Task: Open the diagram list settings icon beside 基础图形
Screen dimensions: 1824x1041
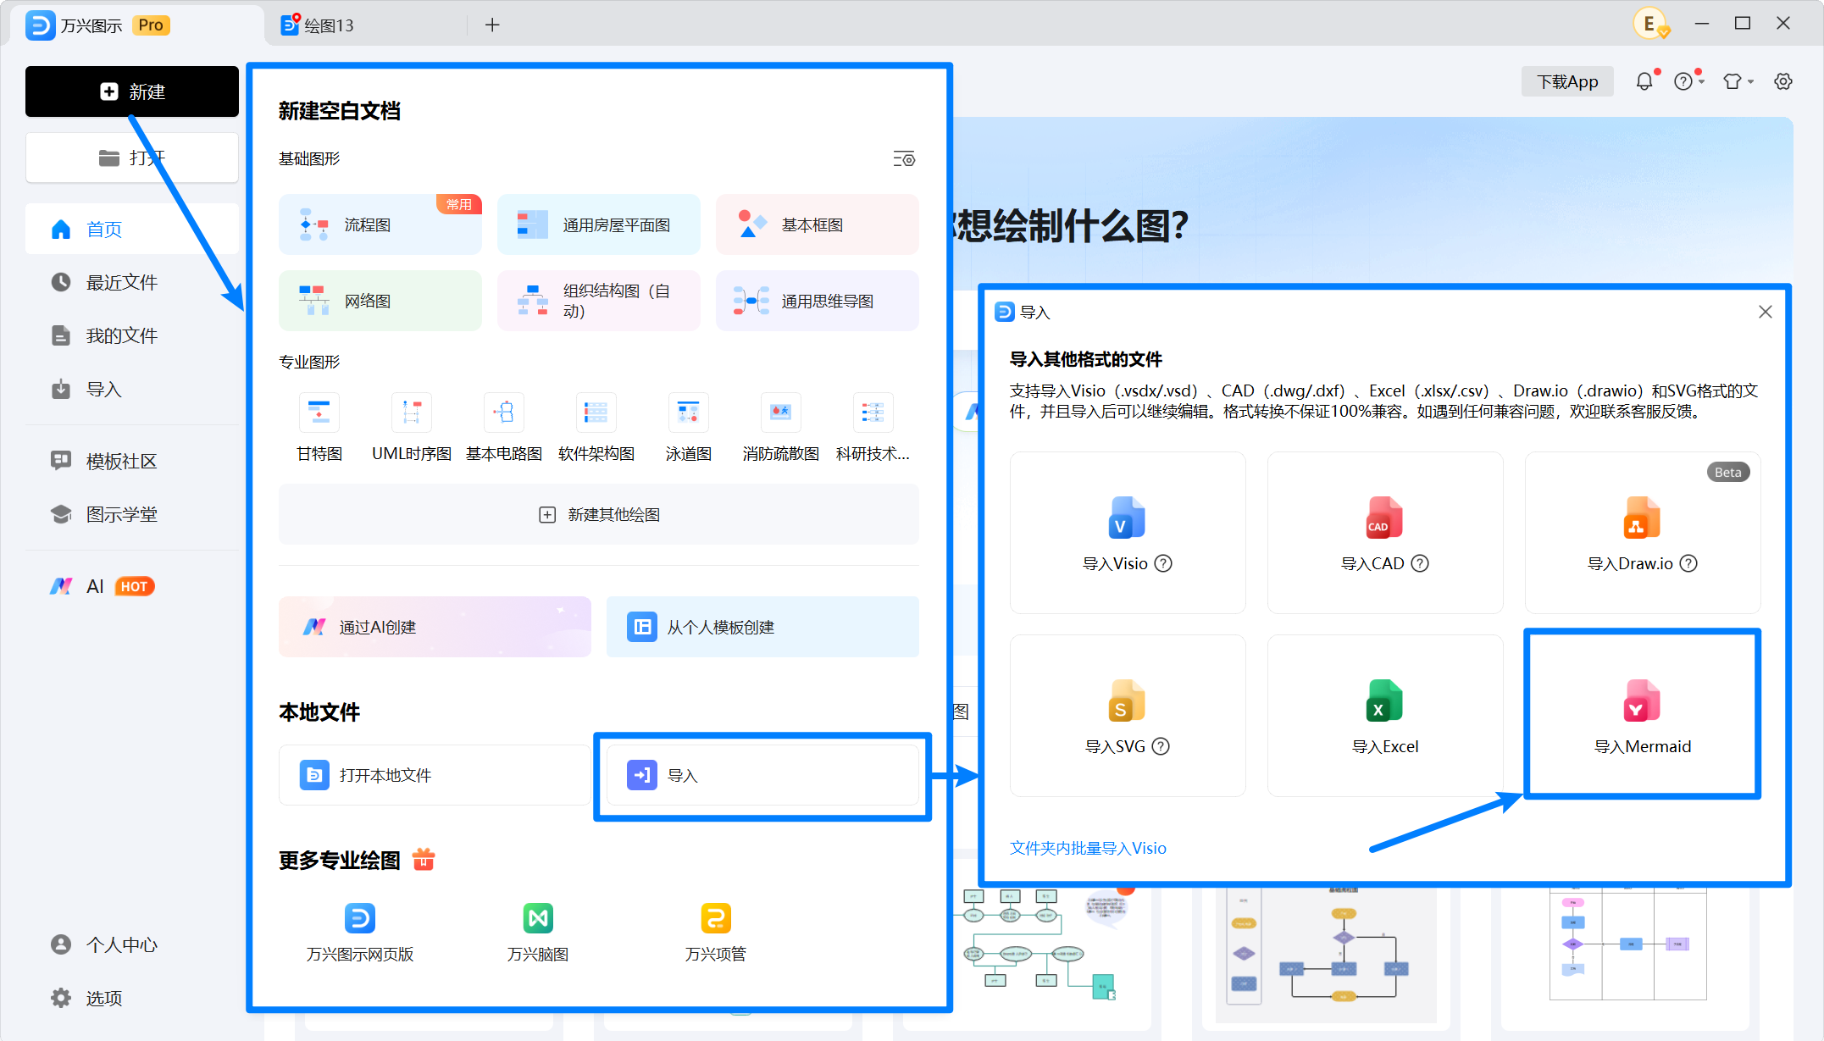Action: coord(904,159)
